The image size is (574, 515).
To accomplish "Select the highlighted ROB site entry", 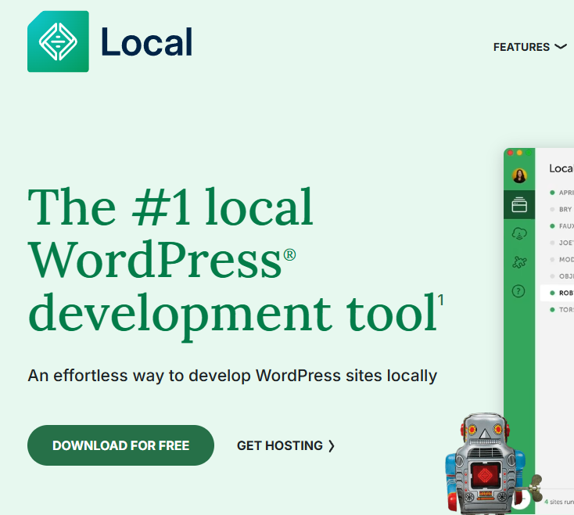I will [557, 293].
